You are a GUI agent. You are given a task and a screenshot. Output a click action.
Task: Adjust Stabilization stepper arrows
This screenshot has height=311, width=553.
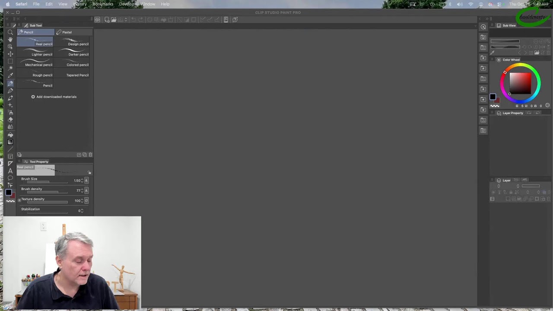click(x=82, y=211)
